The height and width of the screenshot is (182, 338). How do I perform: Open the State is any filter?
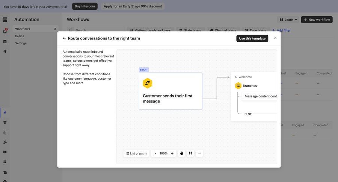pos(190,30)
